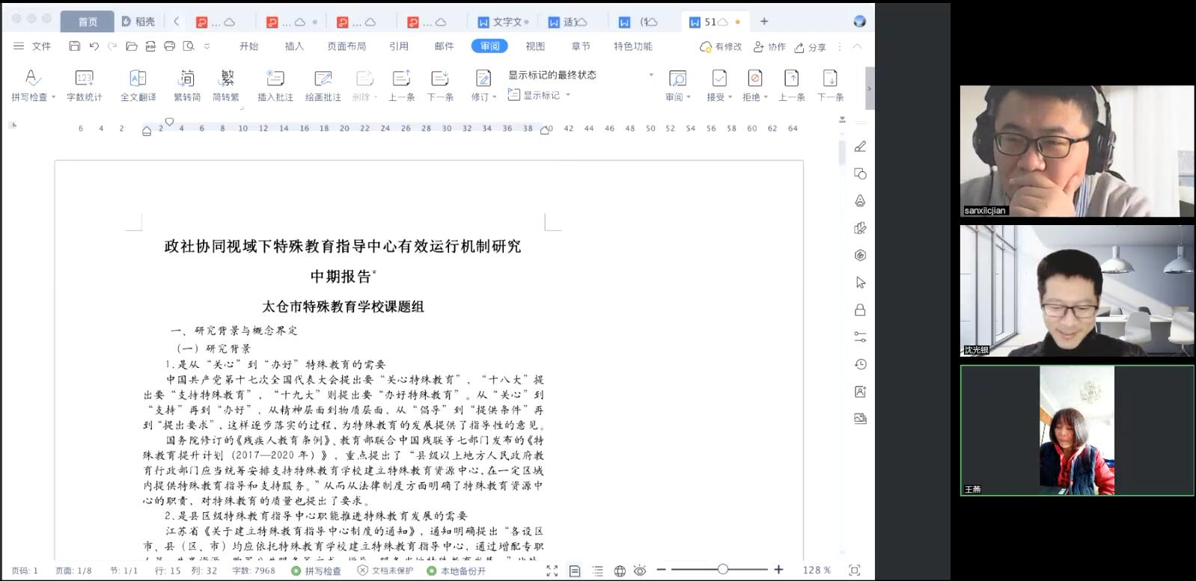
Task: Switch to web layout globe icon
Action: point(620,571)
